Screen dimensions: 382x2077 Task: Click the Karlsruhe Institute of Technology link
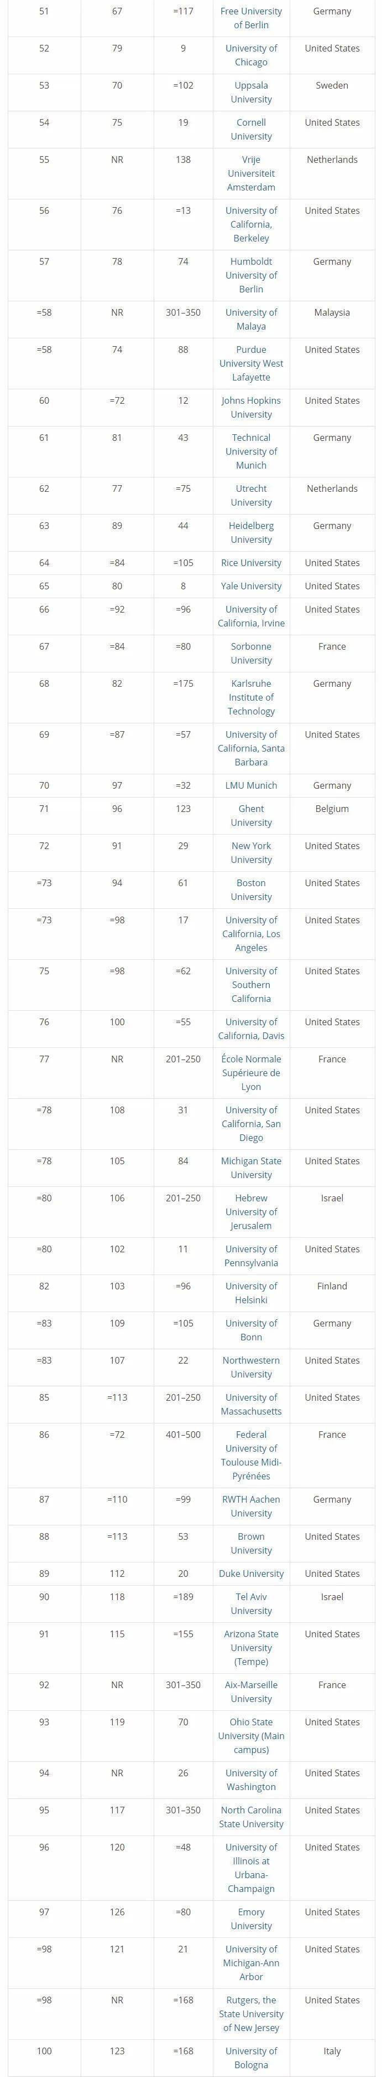point(251,697)
